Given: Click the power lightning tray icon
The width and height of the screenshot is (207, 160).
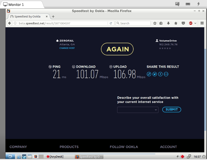Looking at the screenshot, I should pos(178,157).
